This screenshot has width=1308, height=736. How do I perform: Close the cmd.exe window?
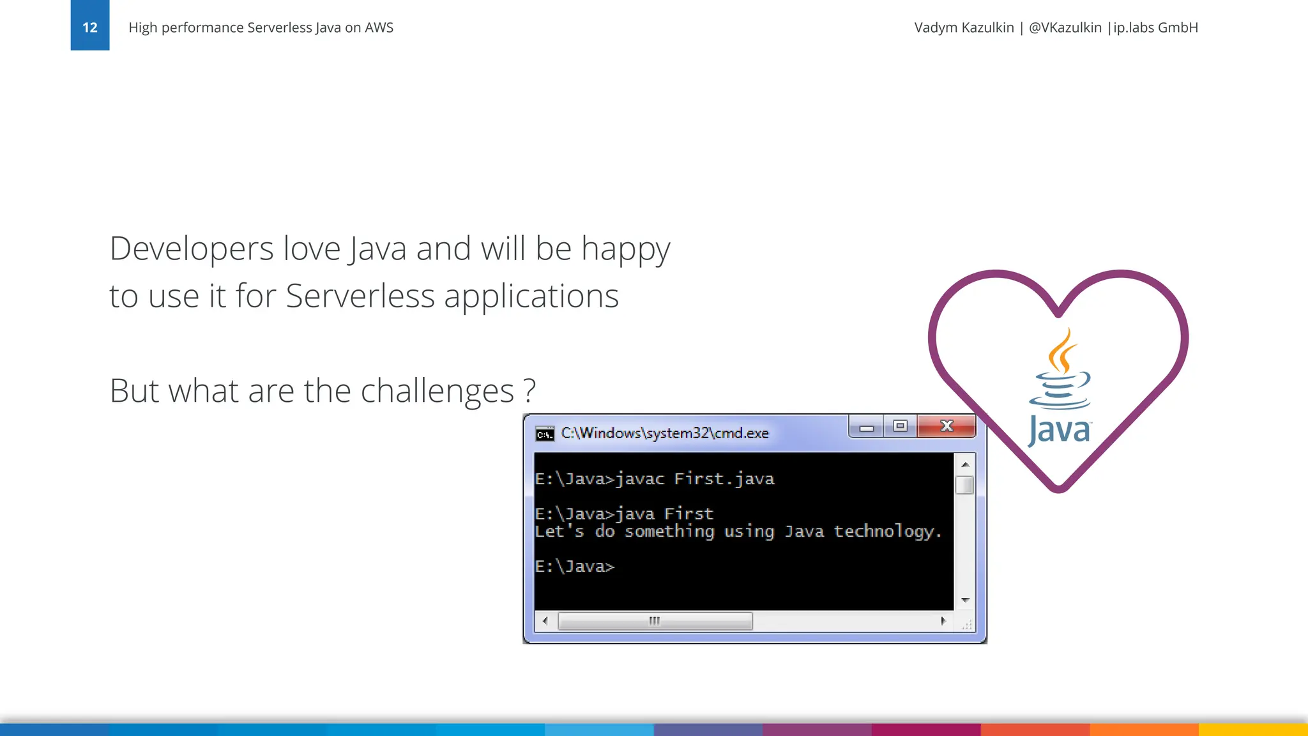947,426
